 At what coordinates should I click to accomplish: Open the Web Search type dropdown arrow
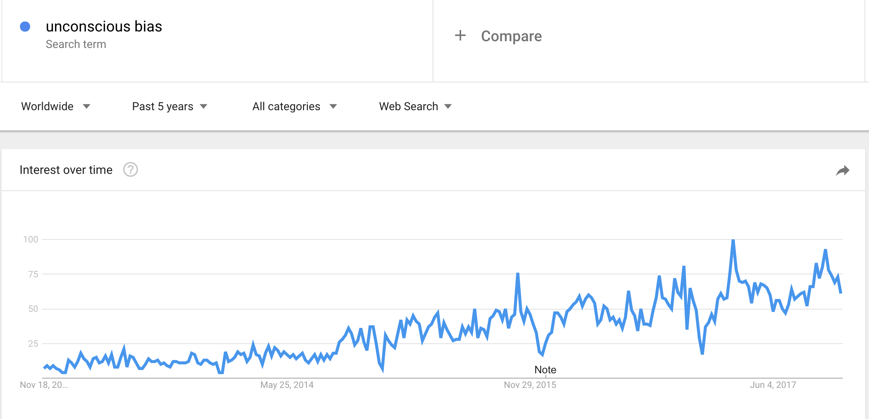[448, 106]
